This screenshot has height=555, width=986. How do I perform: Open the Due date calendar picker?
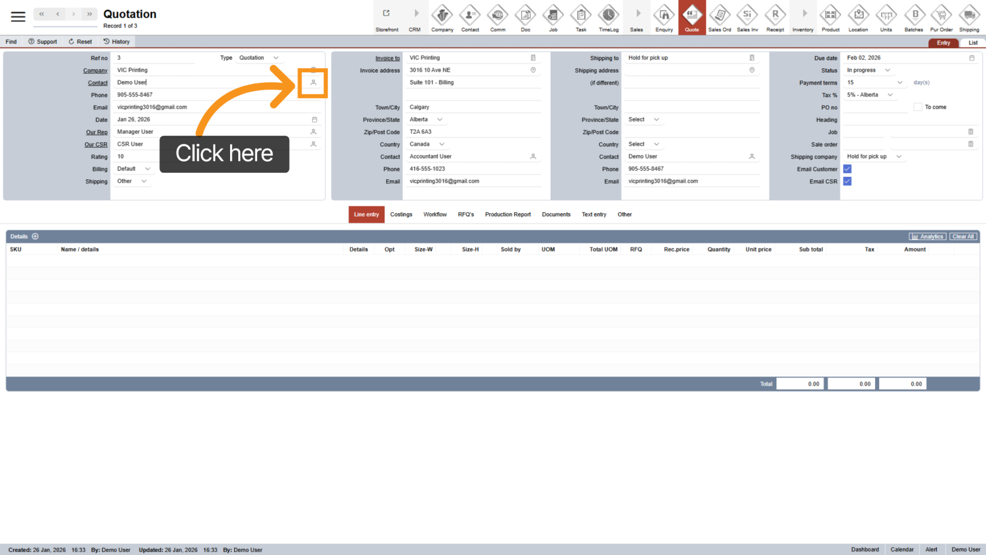[971, 58]
